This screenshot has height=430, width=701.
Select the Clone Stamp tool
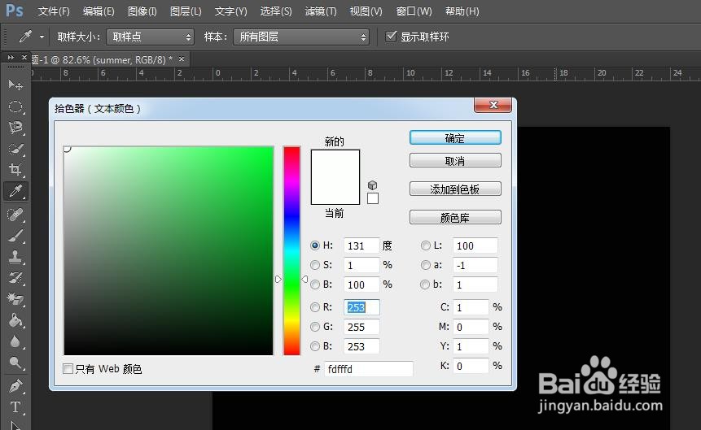pos(15,257)
